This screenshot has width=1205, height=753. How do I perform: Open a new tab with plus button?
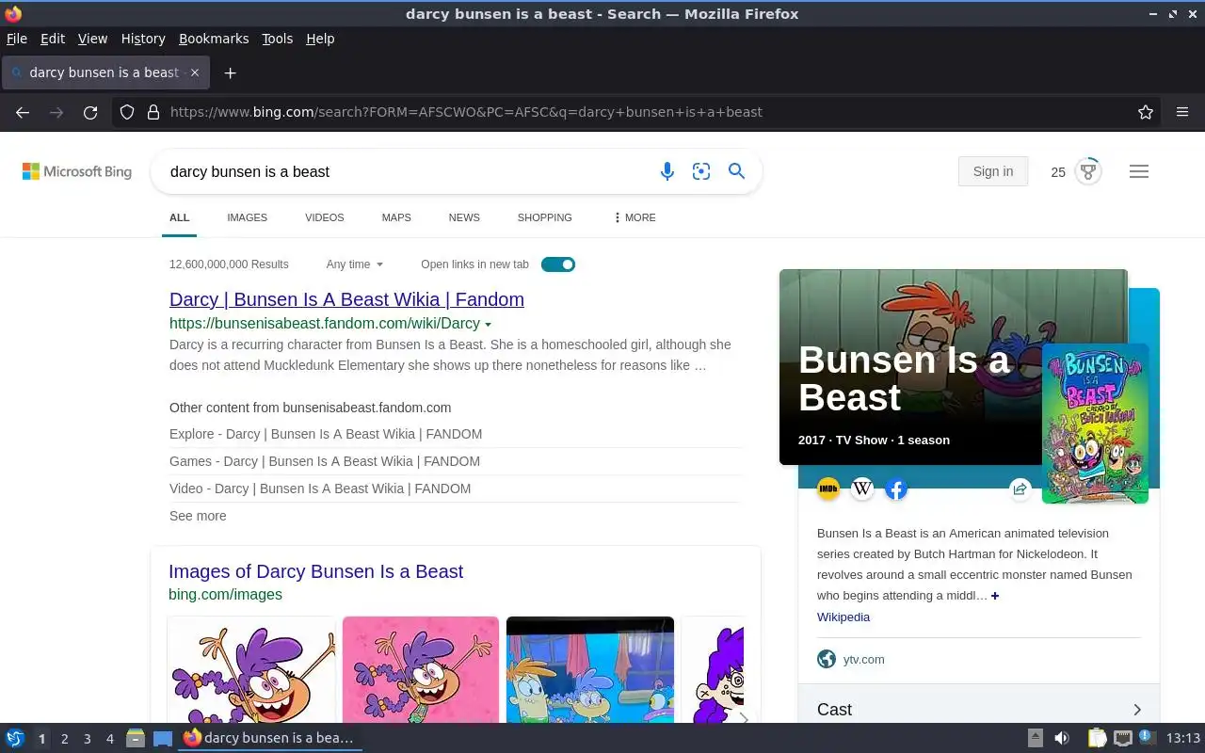[x=230, y=72]
